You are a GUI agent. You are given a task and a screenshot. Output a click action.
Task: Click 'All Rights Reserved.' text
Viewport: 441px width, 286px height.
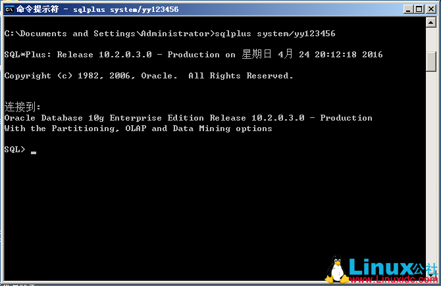[x=241, y=76]
